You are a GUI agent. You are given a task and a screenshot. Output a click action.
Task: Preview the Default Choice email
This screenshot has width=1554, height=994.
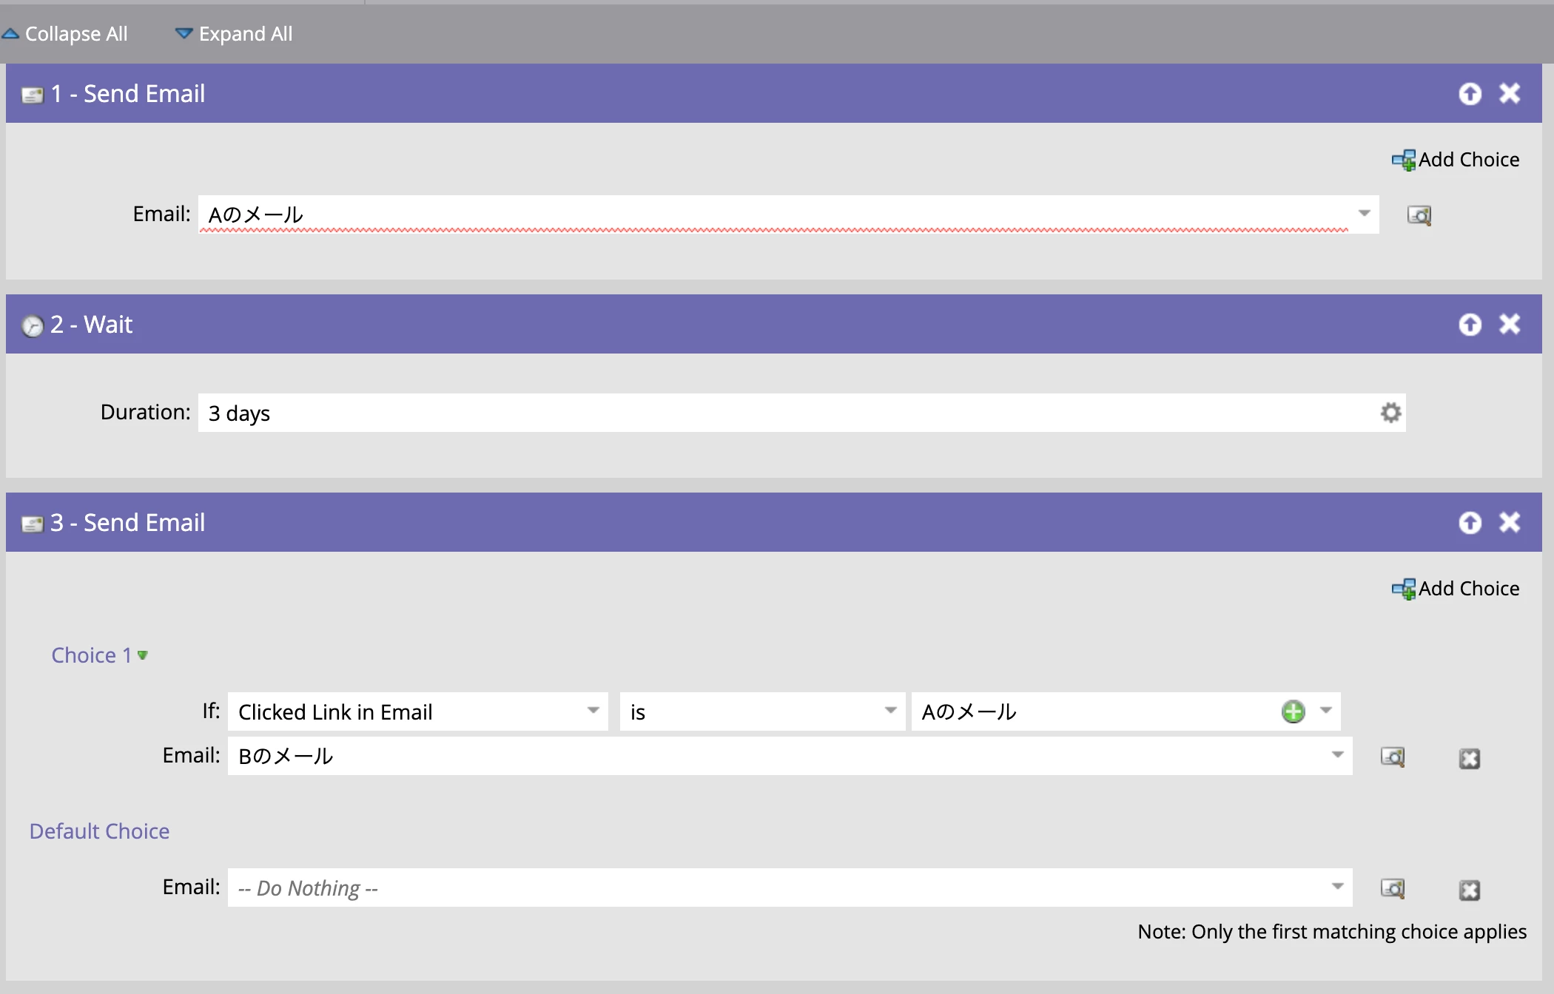pyautogui.click(x=1392, y=888)
